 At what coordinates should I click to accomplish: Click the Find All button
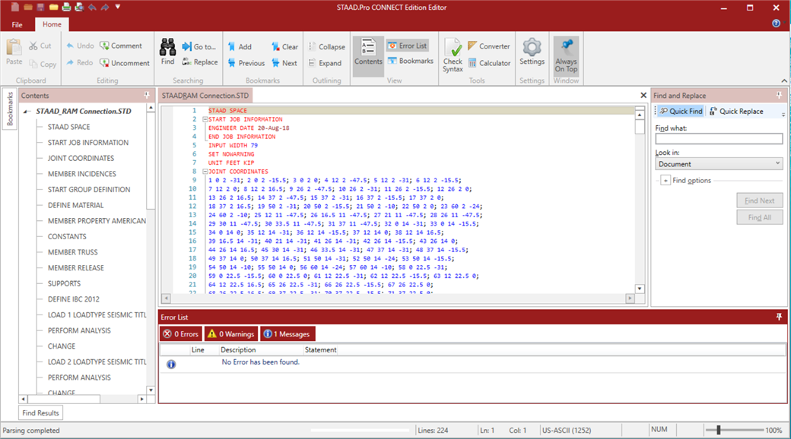[x=759, y=218]
